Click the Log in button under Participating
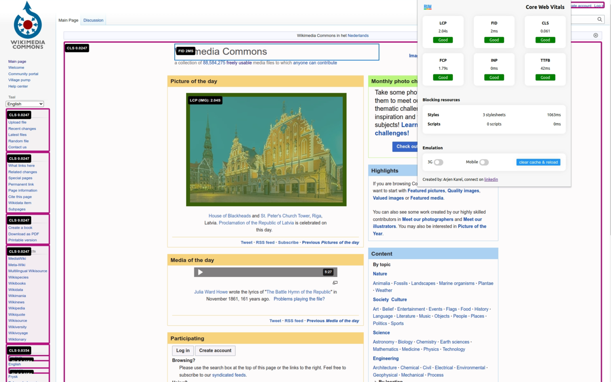The image size is (611, 382). [182, 350]
